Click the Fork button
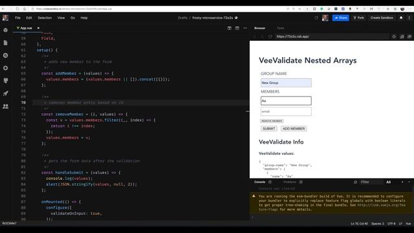Screen dimensions: 414x233 tap(358, 17)
